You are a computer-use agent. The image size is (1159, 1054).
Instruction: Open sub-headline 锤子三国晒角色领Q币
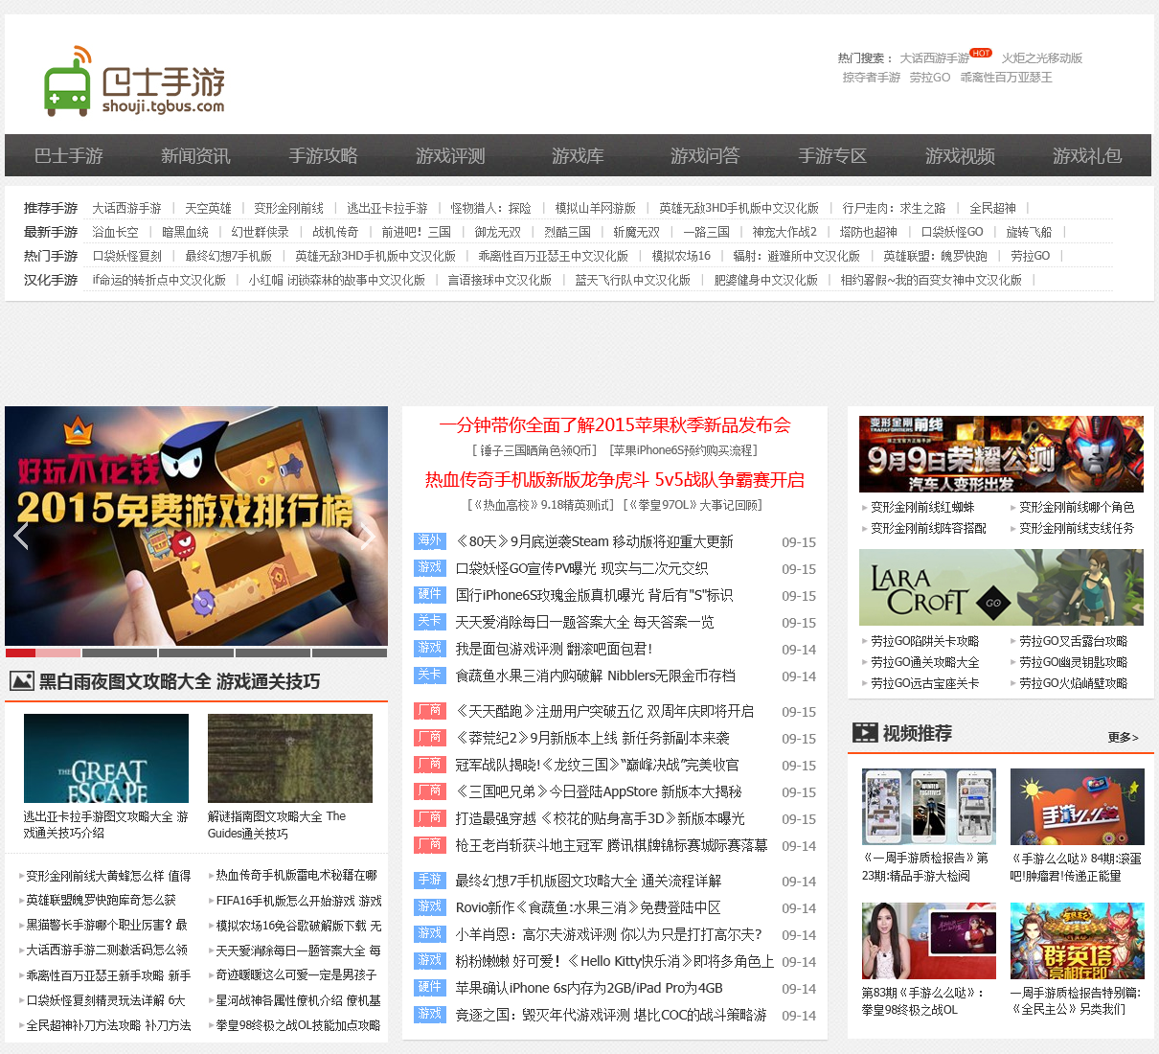pyautogui.click(x=534, y=450)
